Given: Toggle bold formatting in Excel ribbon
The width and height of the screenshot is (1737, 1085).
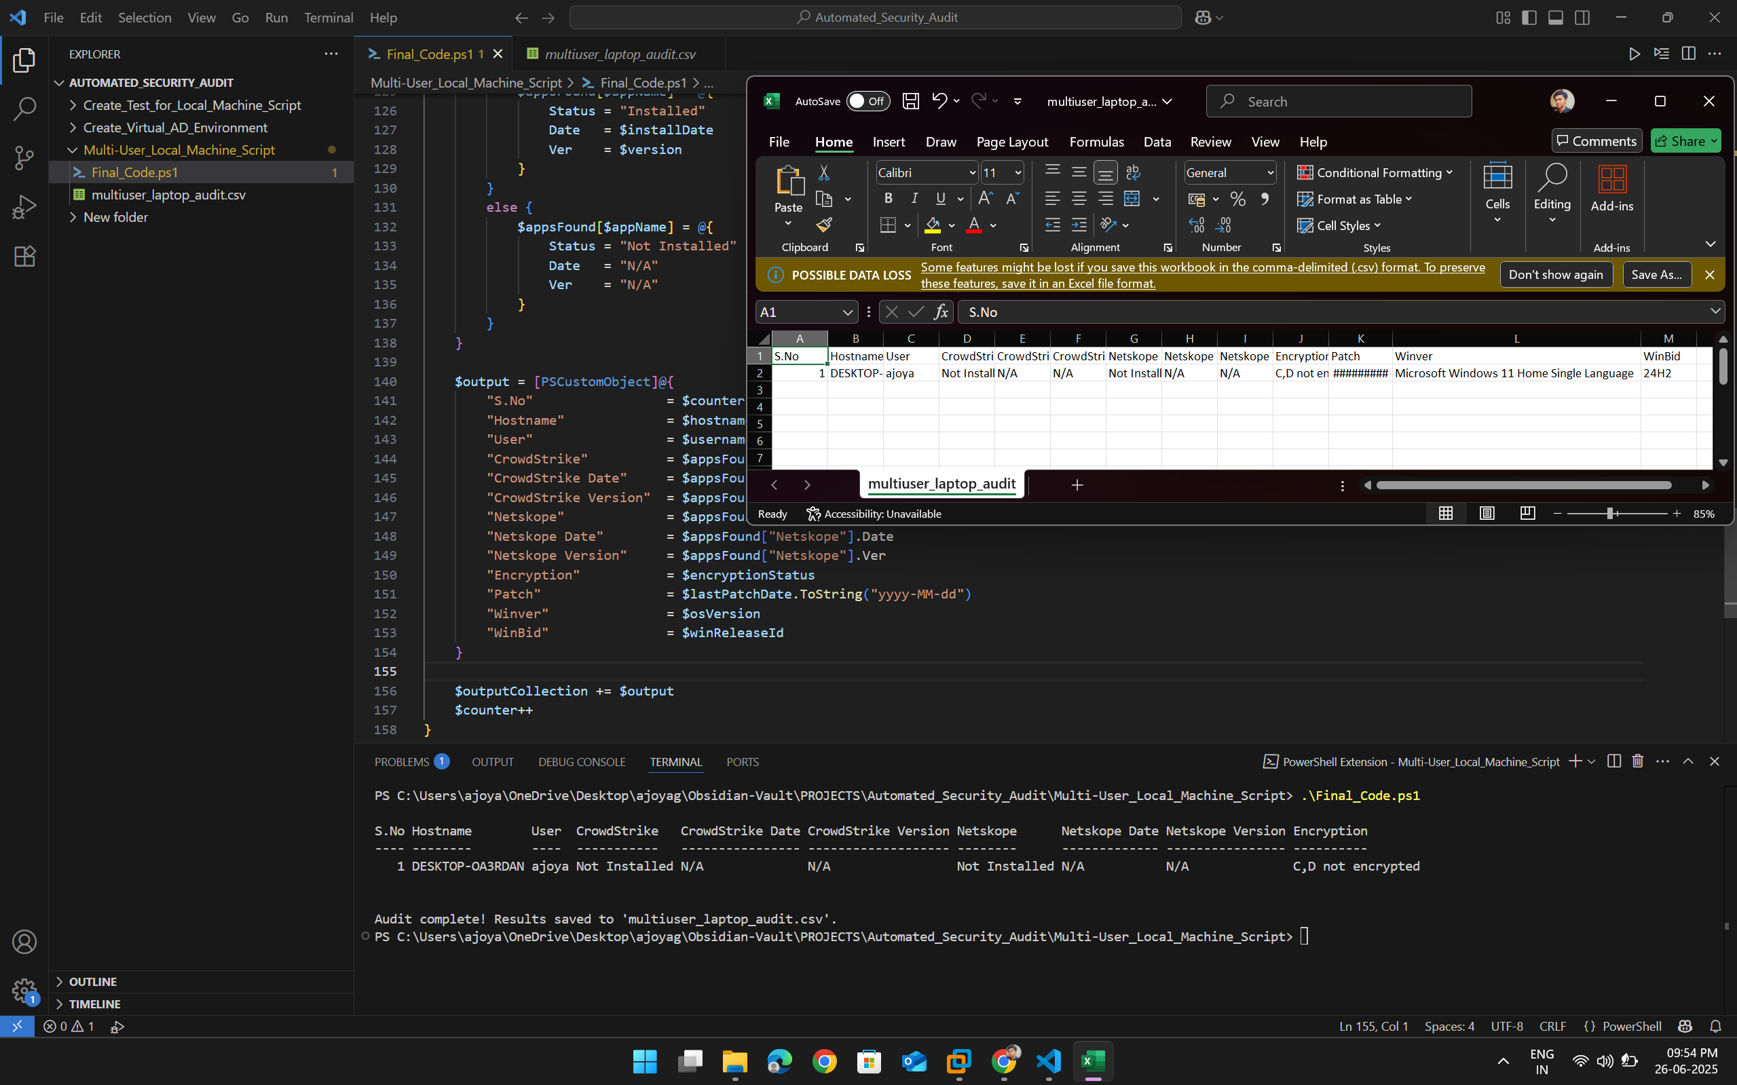Looking at the screenshot, I should (x=888, y=199).
